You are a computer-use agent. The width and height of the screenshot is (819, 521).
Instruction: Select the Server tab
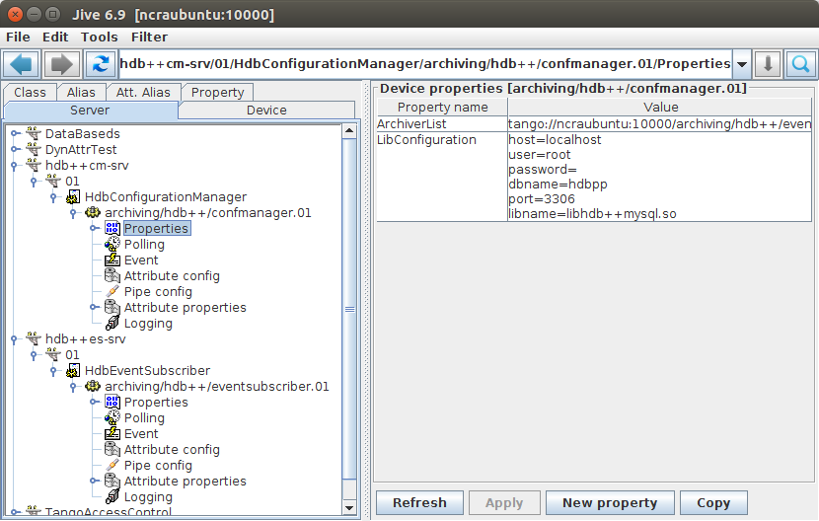pyautogui.click(x=90, y=111)
